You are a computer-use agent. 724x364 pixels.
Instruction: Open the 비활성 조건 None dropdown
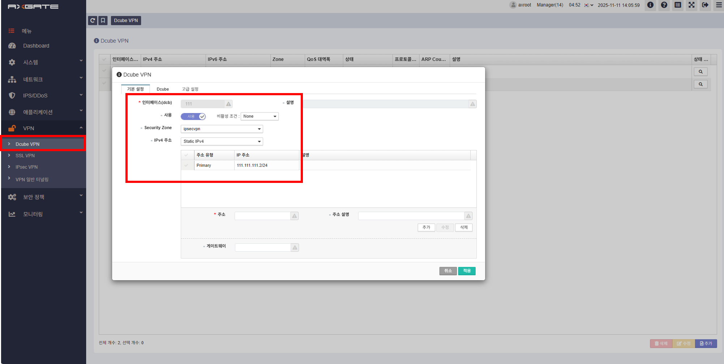click(260, 116)
